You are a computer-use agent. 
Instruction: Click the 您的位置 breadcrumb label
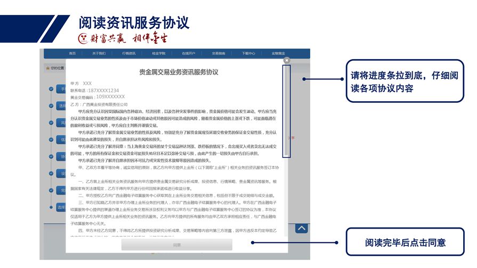tap(57, 68)
